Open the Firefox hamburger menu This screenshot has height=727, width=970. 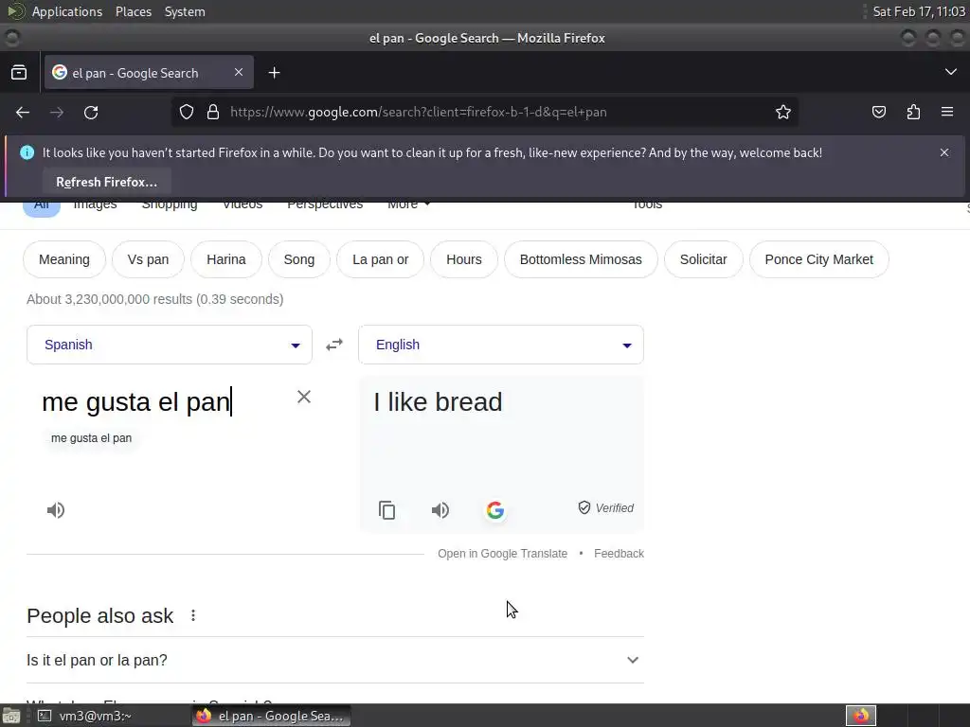click(x=947, y=112)
